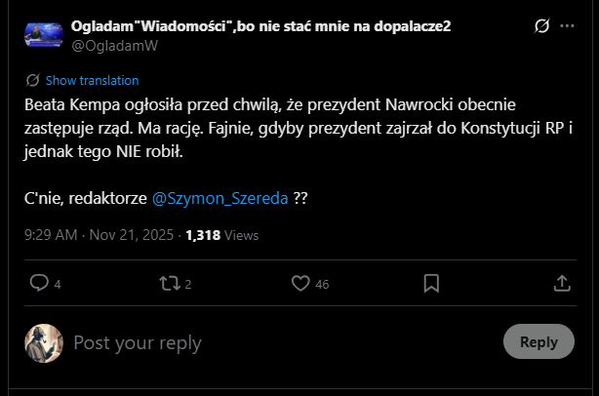Screen dimensions: 599x396
Task: Click the like count of 46
Action: (322, 284)
